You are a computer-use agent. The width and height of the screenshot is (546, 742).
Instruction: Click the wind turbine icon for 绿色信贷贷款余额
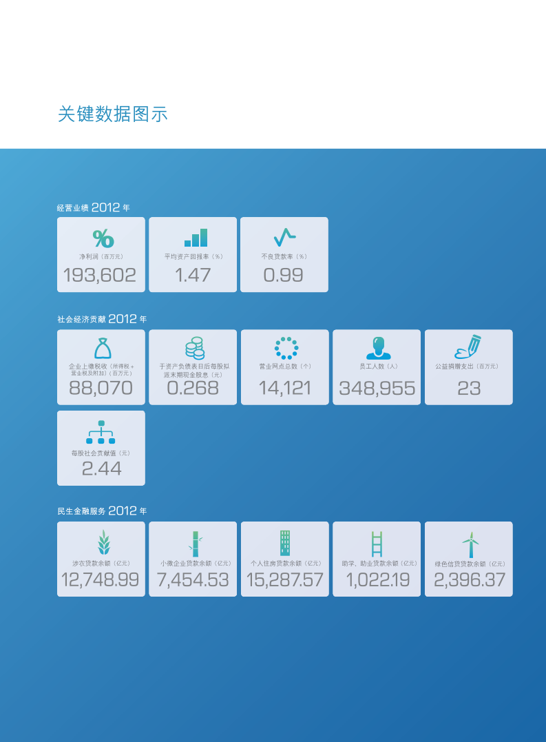tap(470, 545)
